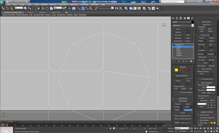The width and height of the screenshot is (219, 133).
Task: Open the Motion command panel tab
Action: 185,18
